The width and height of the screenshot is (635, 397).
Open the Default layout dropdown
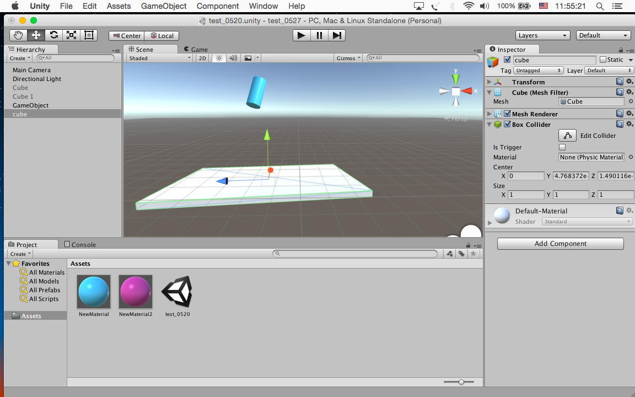(603, 35)
